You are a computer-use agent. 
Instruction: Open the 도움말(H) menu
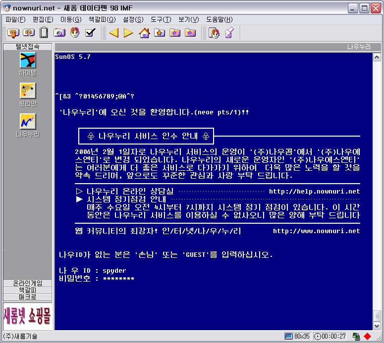pos(219,20)
